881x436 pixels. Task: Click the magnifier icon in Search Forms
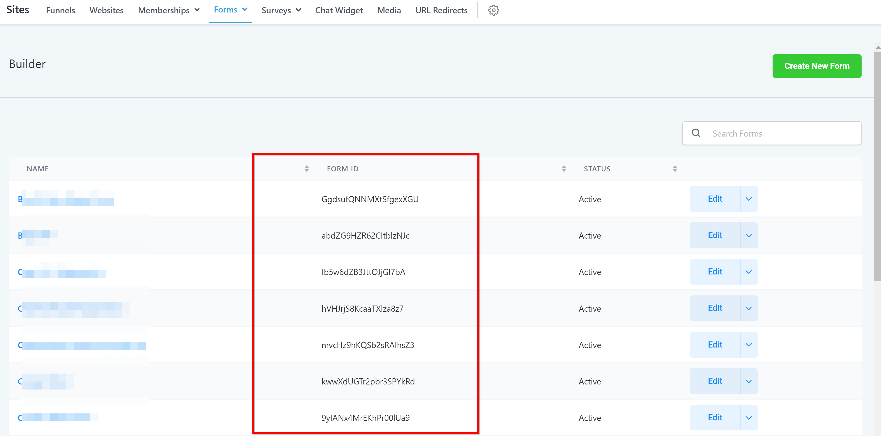click(696, 133)
